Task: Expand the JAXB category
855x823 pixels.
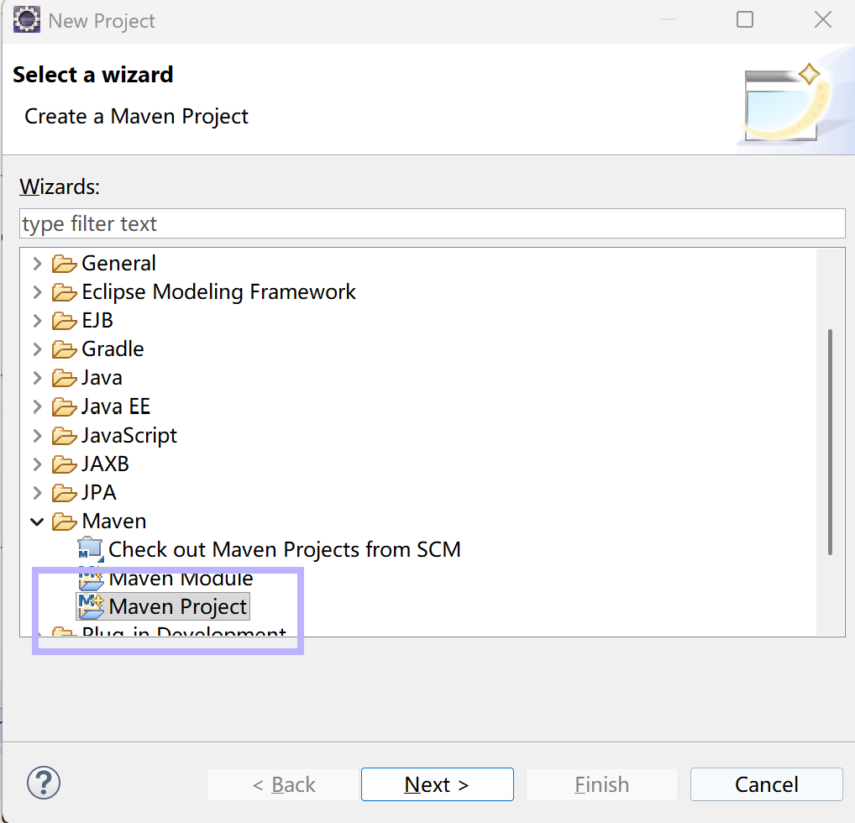Action: click(37, 464)
